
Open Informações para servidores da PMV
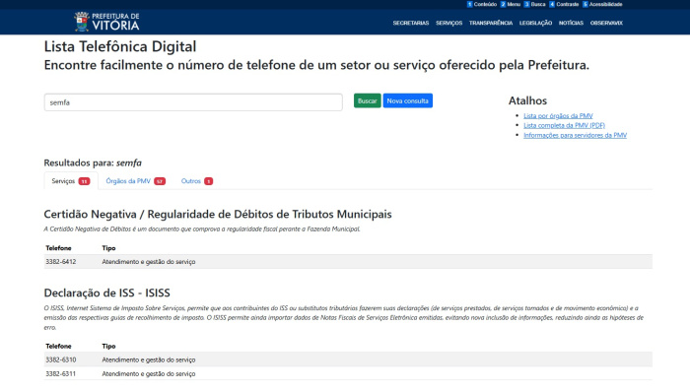click(575, 135)
